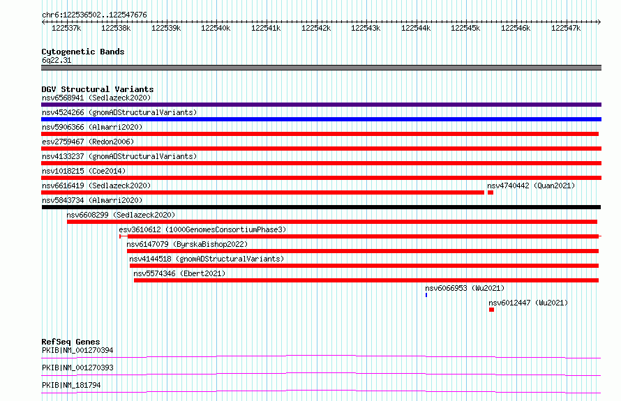Viewport: 621px width, 401px height.
Task: Click the 122546k ruler position
Action: point(516,28)
